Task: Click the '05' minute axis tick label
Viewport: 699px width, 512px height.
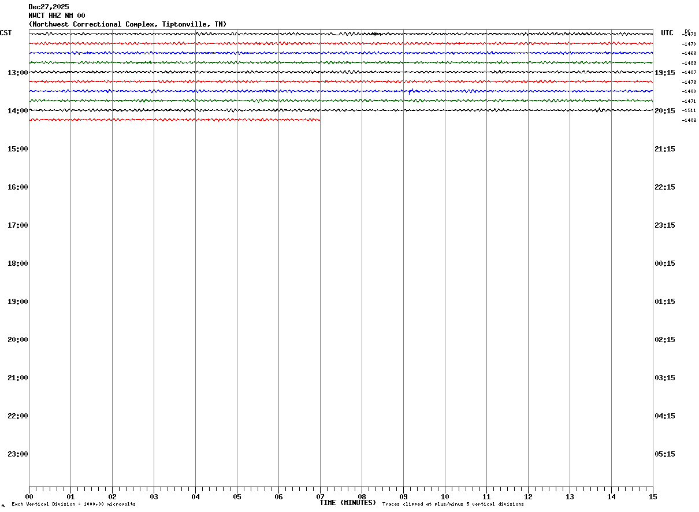Action: click(237, 497)
